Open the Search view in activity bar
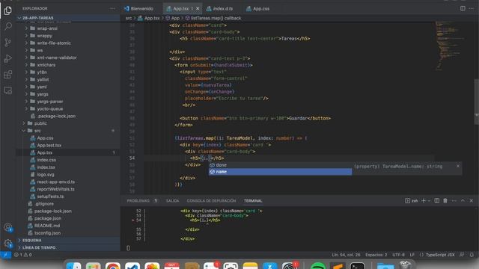The height and width of the screenshot is (269, 479). 8,27
